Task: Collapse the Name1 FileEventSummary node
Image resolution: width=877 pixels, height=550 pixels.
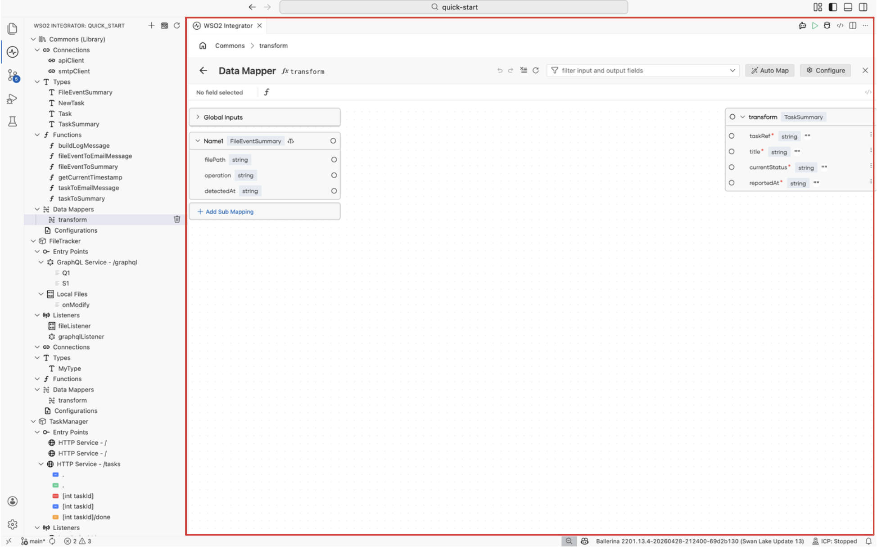Action: tap(198, 141)
